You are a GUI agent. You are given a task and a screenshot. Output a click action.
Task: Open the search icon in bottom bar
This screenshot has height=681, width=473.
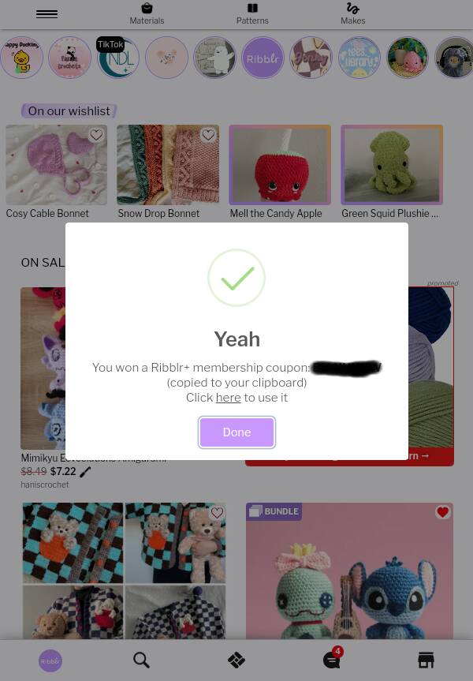(141, 660)
